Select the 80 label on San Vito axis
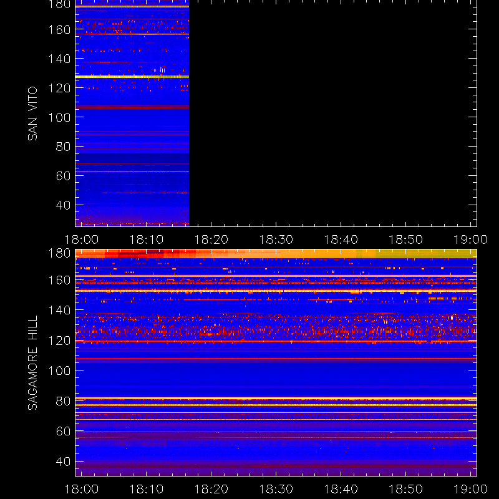Viewport: 499px width, 499px height. tap(63, 147)
